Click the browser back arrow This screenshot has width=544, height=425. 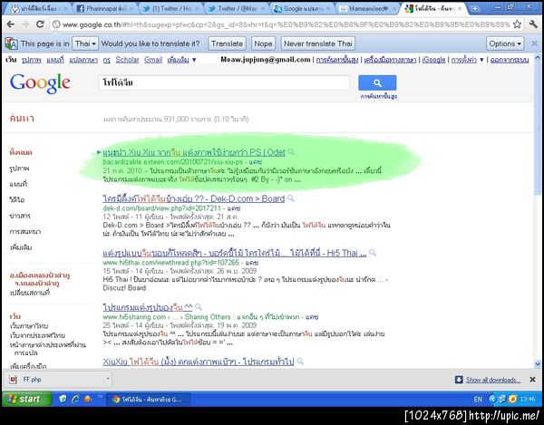10,24
